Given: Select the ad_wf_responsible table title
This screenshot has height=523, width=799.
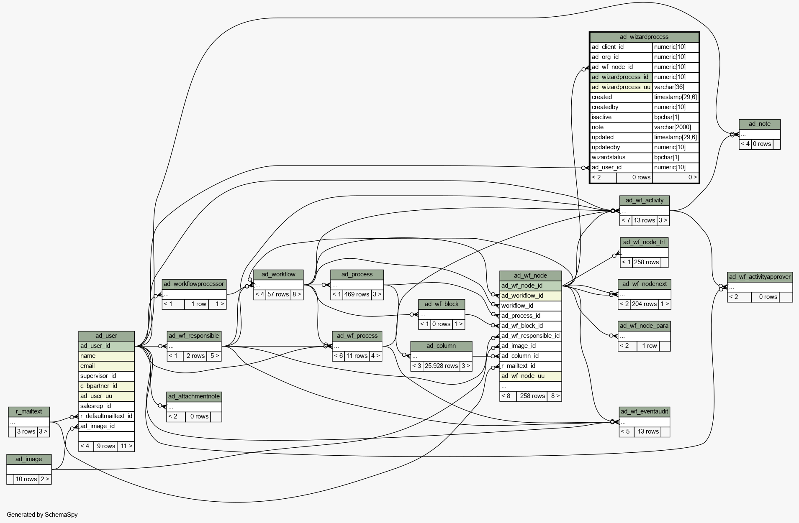Looking at the screenshot, I should [x=193, y=336].
